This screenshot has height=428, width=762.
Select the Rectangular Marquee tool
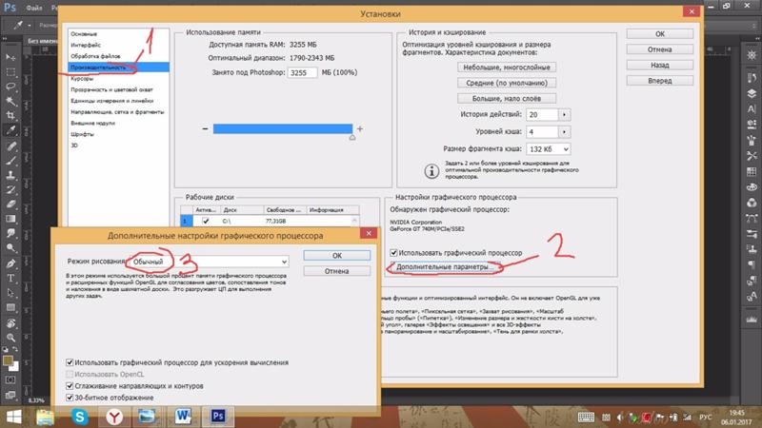click(x=10, y=72)
